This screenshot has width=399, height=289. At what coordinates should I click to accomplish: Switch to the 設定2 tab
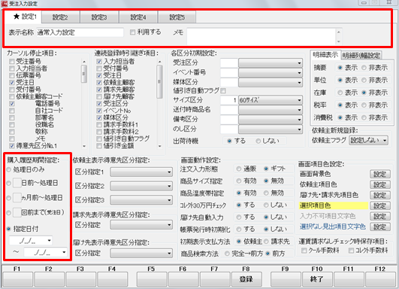pos(60,17)
